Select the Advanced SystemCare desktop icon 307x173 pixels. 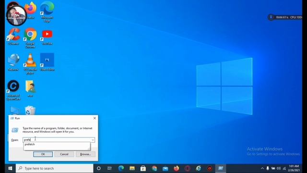point(13,90)
